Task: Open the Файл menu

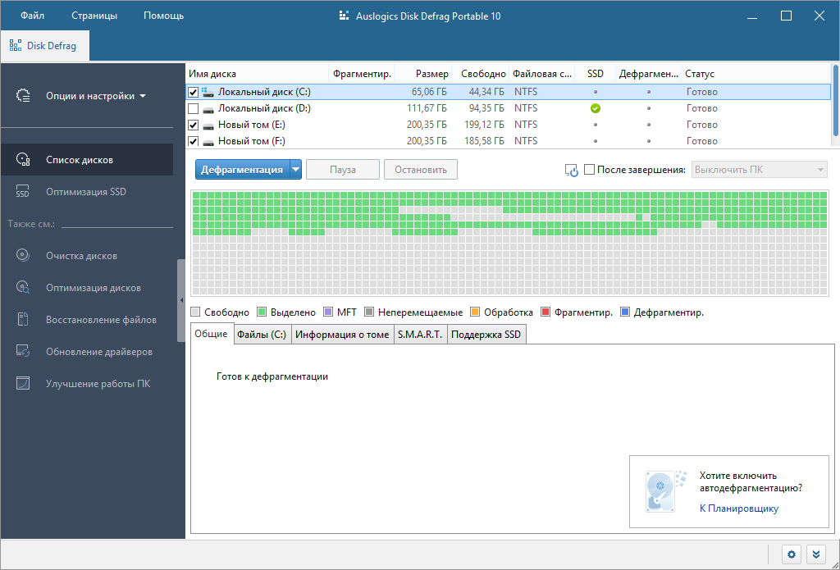Action: tap(32, 16)
